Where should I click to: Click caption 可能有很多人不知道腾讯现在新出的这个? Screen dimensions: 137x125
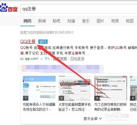pyautogui.click(x=39, y=107)
